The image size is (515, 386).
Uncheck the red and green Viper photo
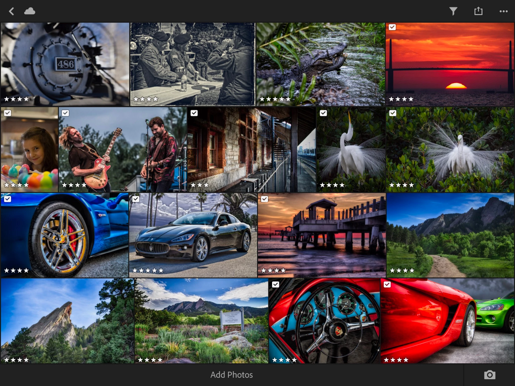click(387, 284)
